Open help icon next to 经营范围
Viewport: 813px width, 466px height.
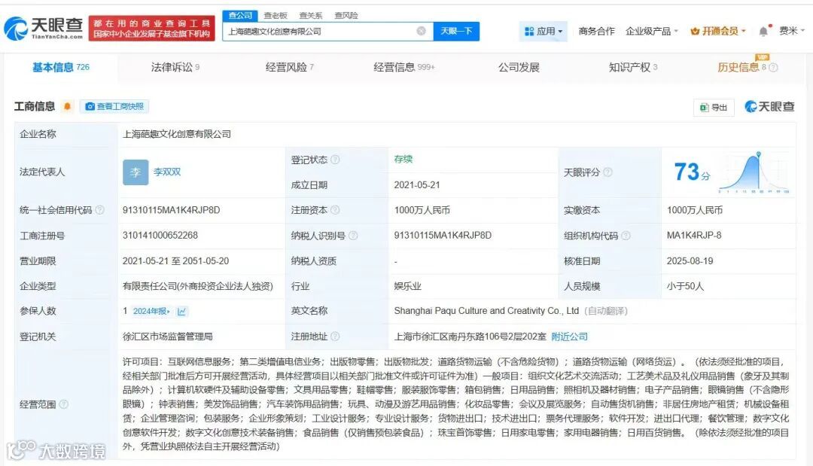tap(64, 404)
